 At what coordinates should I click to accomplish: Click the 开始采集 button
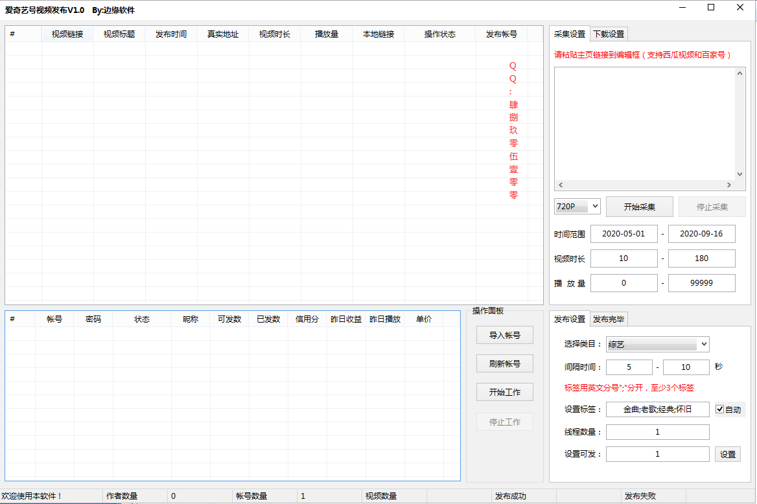coord(639,207)
